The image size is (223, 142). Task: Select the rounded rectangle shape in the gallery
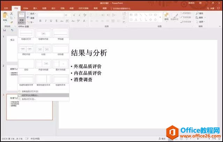click(x=155, y=15)
